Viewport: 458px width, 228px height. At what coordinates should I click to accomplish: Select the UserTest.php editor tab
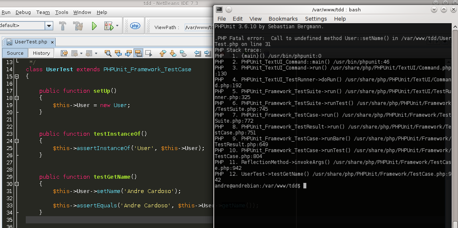[31, 42]
